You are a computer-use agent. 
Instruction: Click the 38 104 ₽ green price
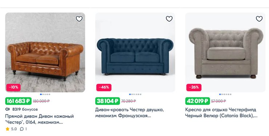pyautogui.click(x=108, y=101)
